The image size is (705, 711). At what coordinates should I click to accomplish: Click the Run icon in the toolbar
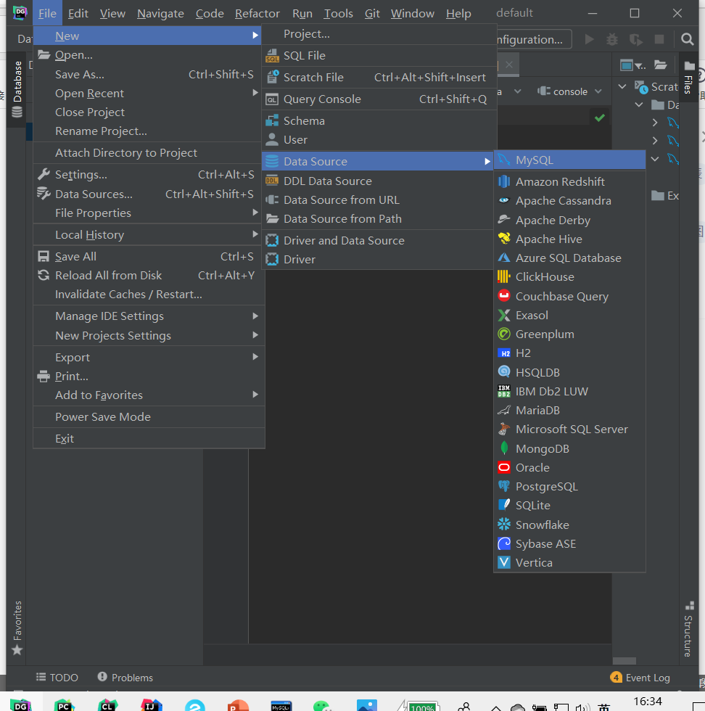589,39
